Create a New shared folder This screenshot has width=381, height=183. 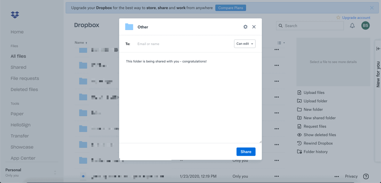pyautogui.click(x=320, y=118)
